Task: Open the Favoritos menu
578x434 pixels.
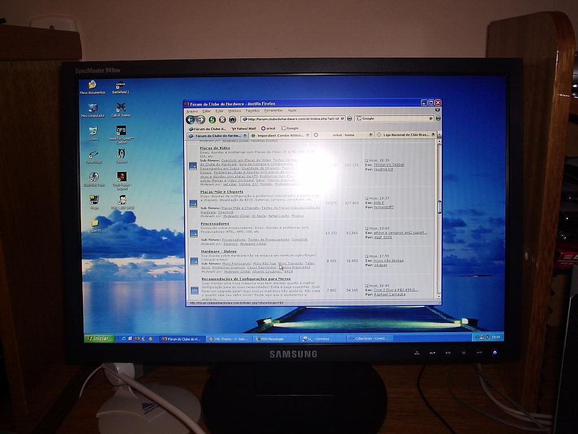Action: 252,111
